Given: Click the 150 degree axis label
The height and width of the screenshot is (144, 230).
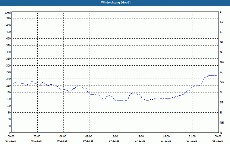Looking at the screenshot, I should click(9, 99).
